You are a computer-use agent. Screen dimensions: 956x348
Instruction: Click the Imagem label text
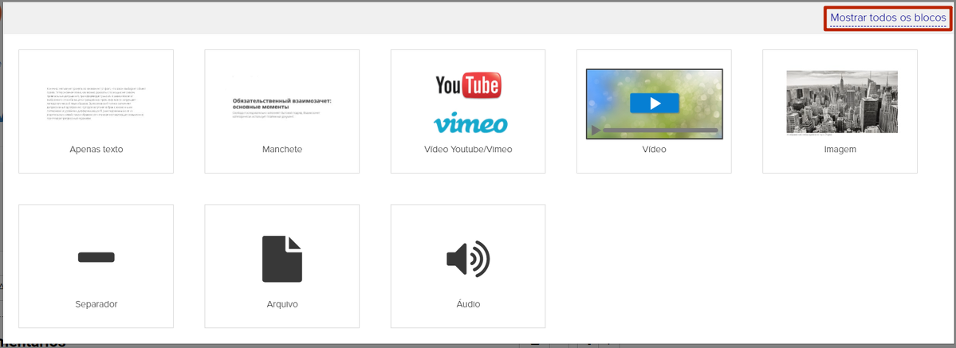tap(840, 149)
